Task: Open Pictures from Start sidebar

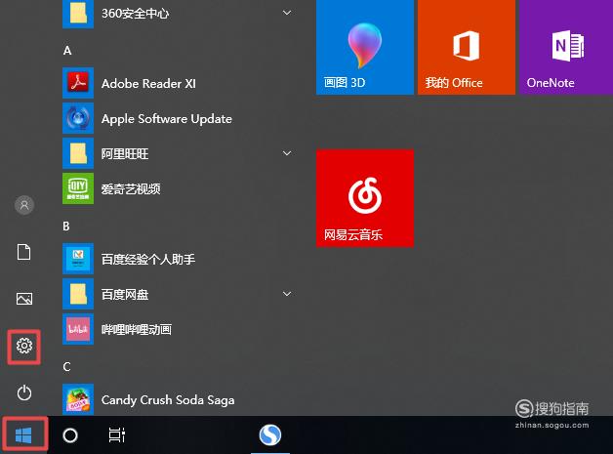Action: 24,299
